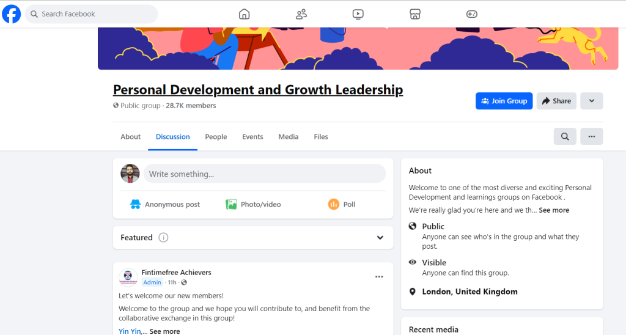626x335 pixels.
Task: Click the Join Group button
Action: click(504, 101)
